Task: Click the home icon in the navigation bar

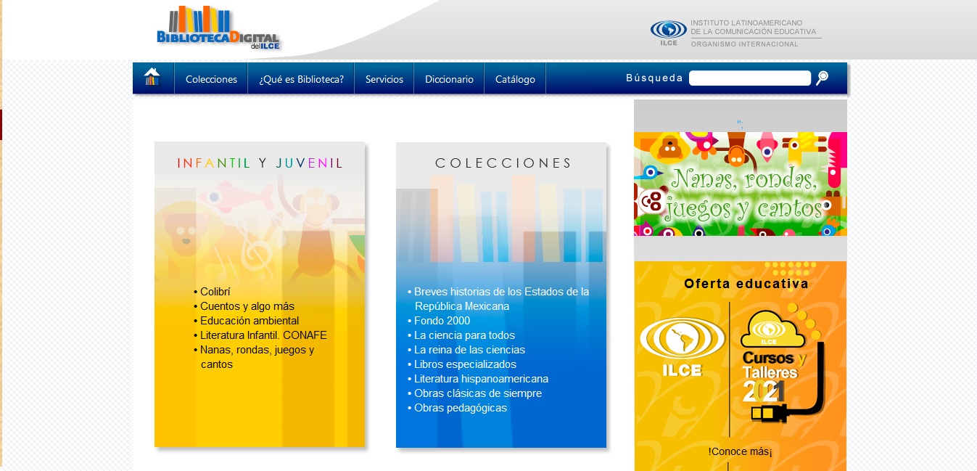Action: coord(152,76)
